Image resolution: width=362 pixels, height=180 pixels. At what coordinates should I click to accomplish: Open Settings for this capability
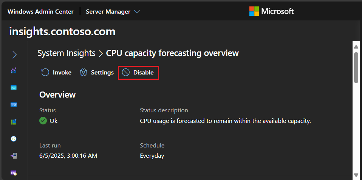(x=96, y=73)
